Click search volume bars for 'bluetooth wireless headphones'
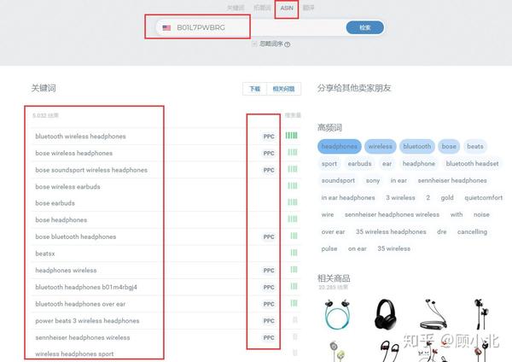Viewport: 512px width, 362px height. coord(291,135)
